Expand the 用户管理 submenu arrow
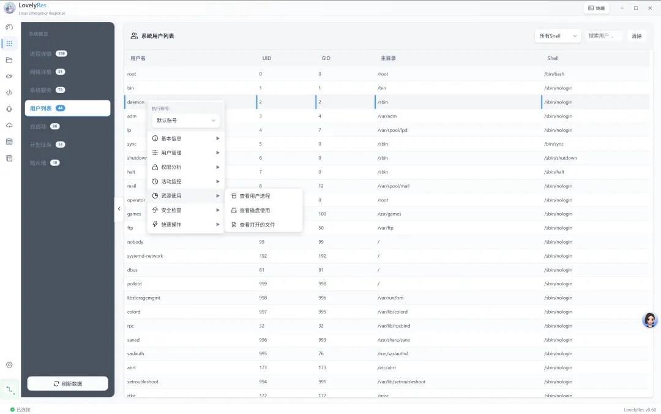The width and height of the screenshot is (661, 414). (x=218, y=152)
